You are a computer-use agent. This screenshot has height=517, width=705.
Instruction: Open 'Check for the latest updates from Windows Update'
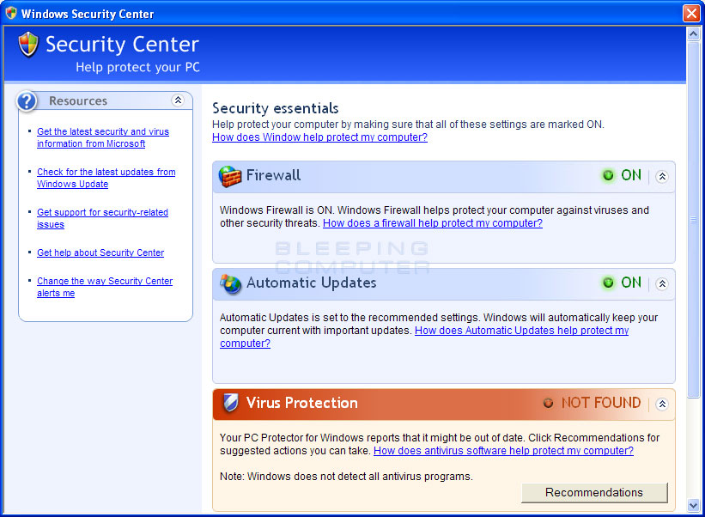point(106,177)
